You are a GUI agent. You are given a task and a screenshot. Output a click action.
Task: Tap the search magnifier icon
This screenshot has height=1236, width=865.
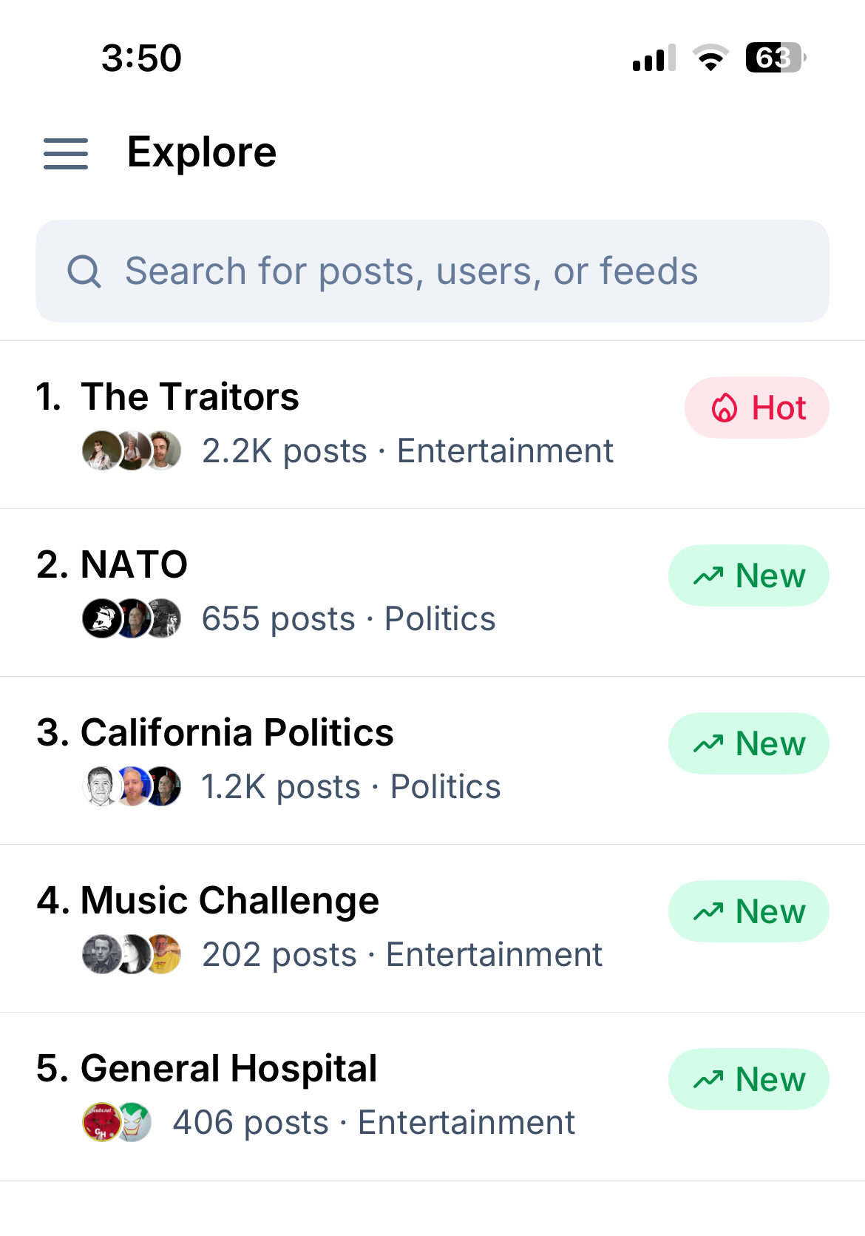coord(84,271)
